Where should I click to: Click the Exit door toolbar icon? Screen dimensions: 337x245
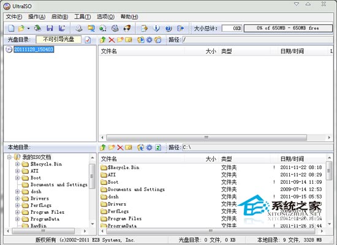180,28
